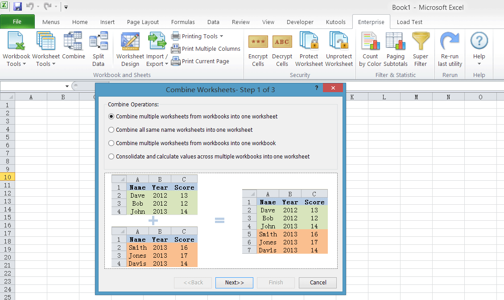504x300 pixels.
Task: Select column L header
Action: (x=384, y=97)
